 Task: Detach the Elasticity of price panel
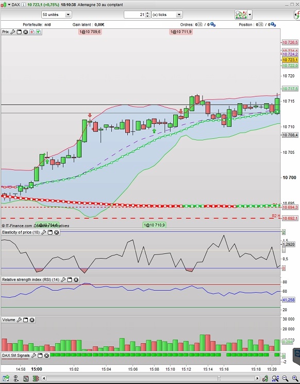[x=50, y=232]
